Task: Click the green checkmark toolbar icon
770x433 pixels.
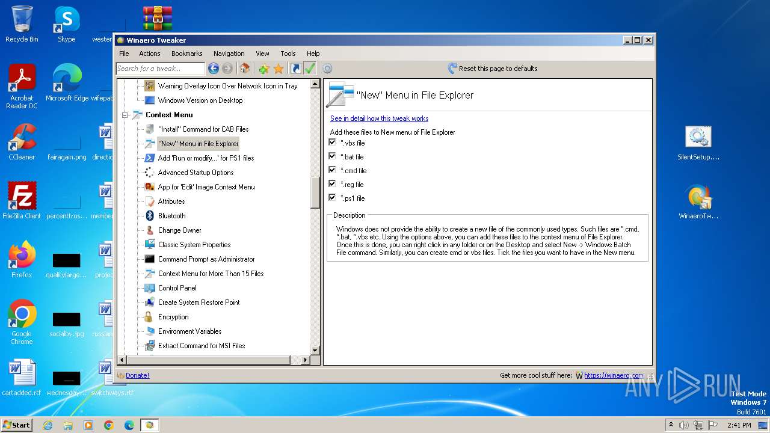Action: click(x=310, y=69)
